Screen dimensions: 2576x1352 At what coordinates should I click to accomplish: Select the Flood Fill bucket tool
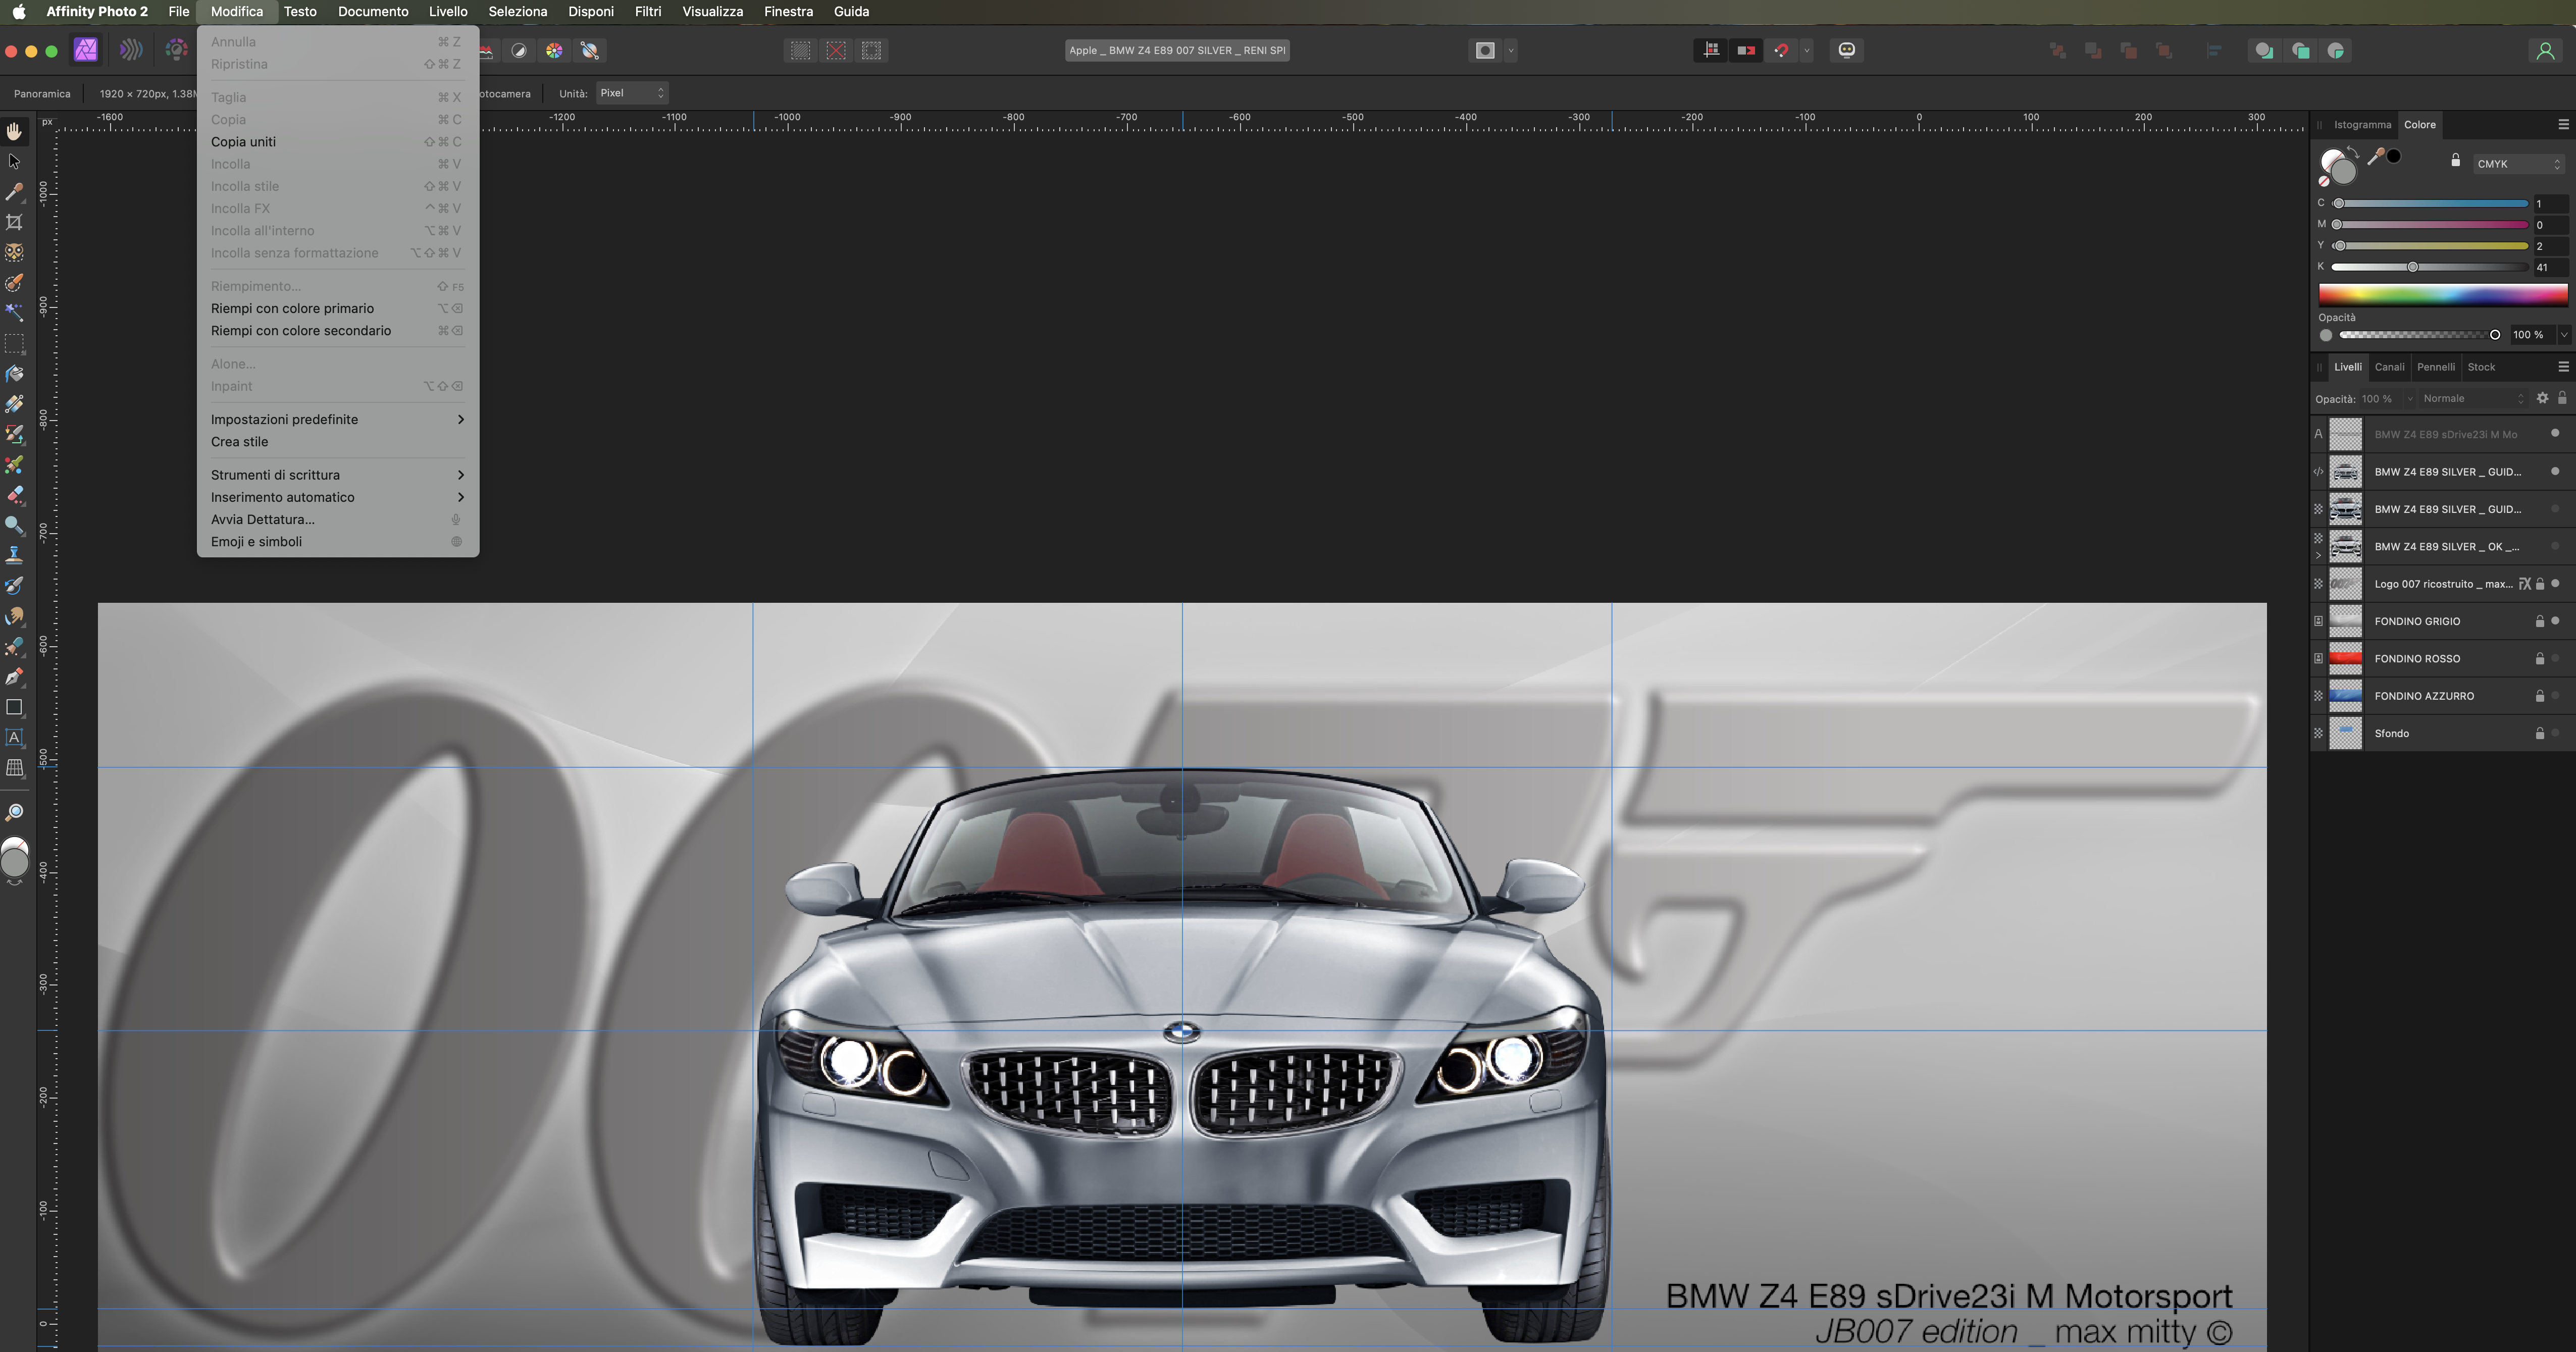click(14, 374)
